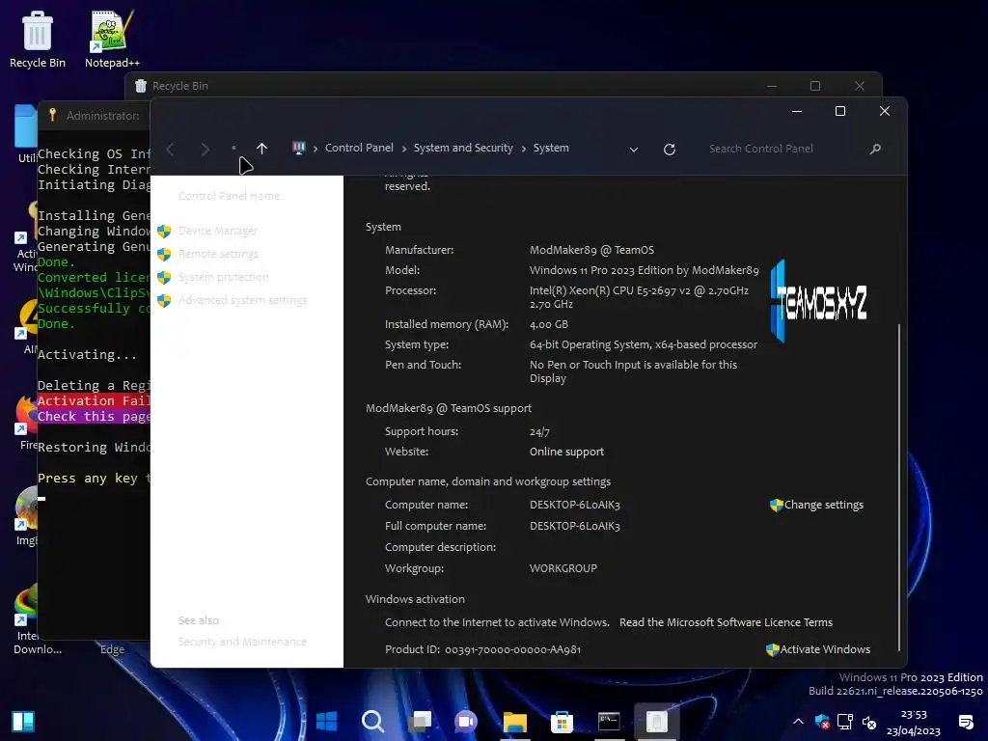Open the muted volume tray icon
Viewport: 988px width, 741px height.
(869, 722)
